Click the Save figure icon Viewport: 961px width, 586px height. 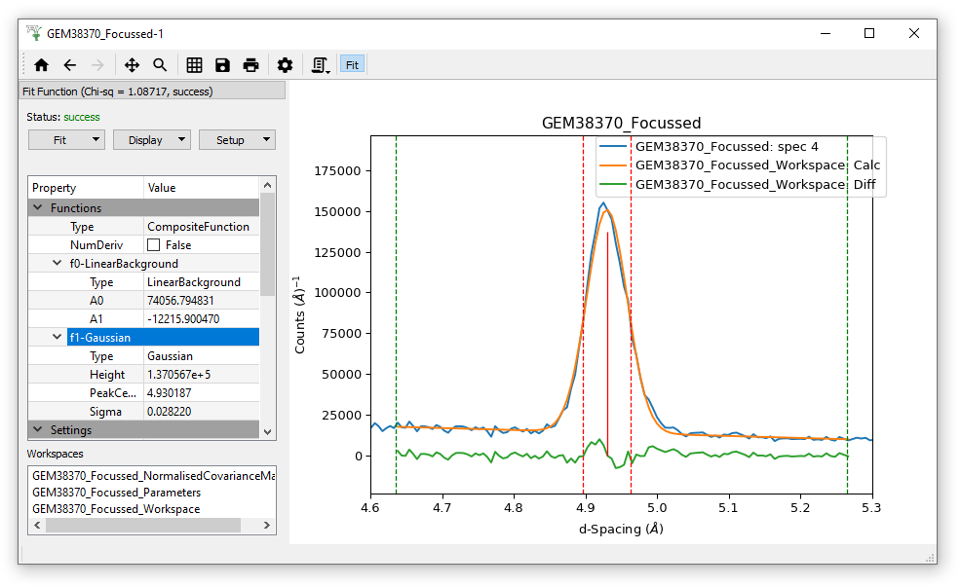222,65
